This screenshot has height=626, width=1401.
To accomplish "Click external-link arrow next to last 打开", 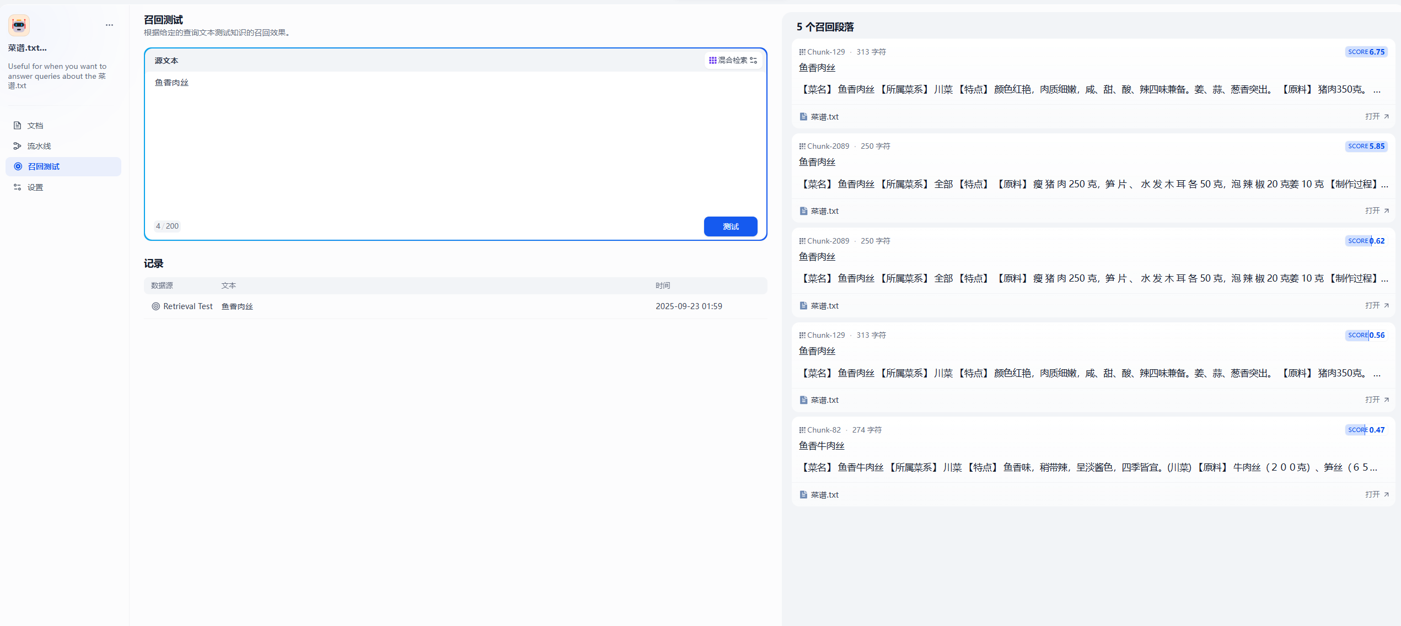I will pos(1387,494).
